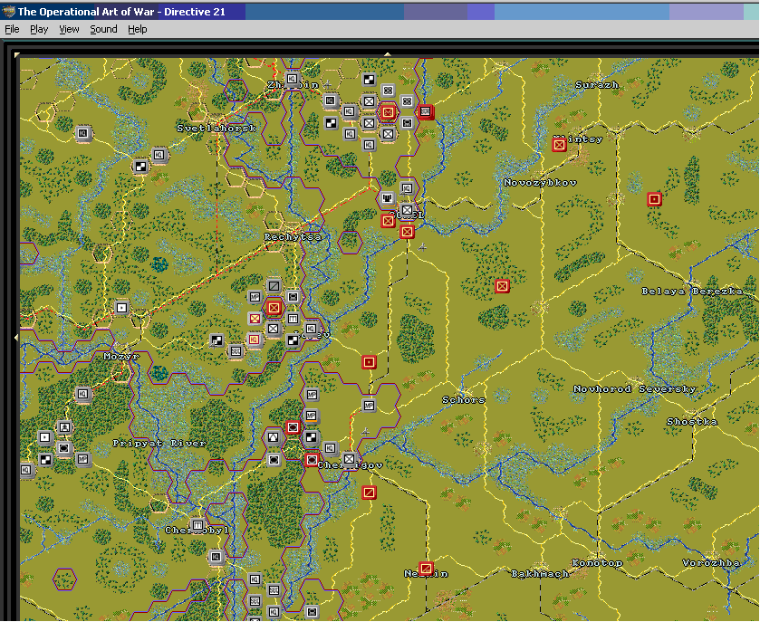Select the HQ unit on Zhlobin
Screen dimensions: 760x622
(x=293, y=79)
